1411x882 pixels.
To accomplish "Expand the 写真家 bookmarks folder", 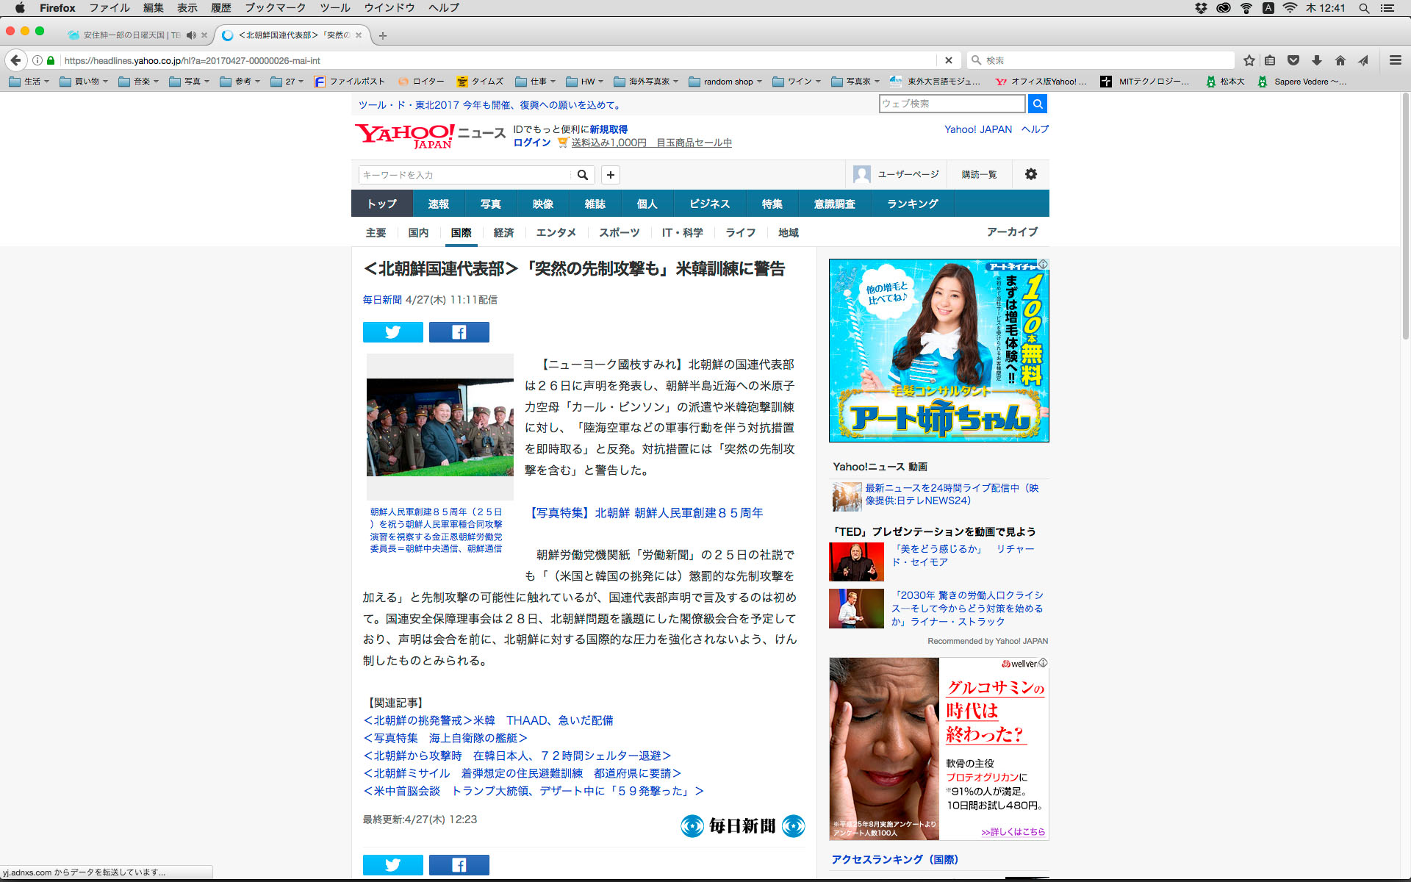I will (x=857, y=82).
